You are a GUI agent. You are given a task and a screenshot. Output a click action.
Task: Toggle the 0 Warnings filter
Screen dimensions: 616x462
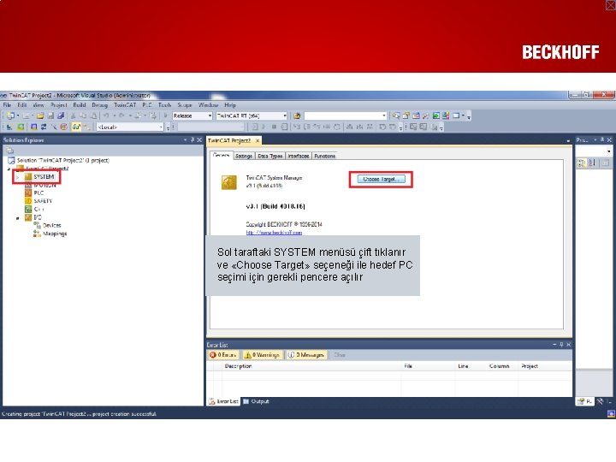coord(263,355)
